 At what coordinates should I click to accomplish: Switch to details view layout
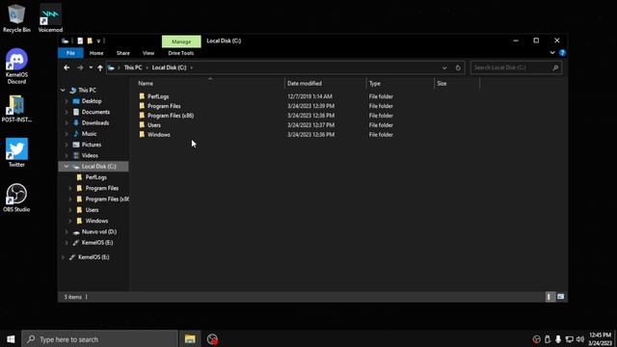click(550, 297)
